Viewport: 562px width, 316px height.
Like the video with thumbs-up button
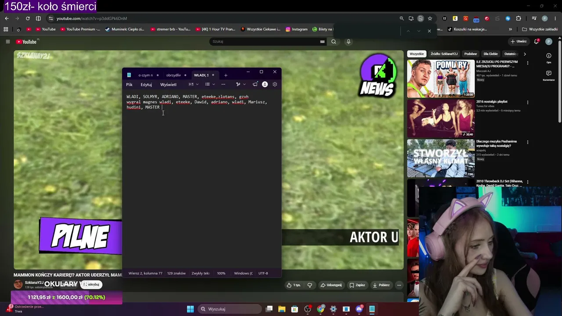point(293,285)
